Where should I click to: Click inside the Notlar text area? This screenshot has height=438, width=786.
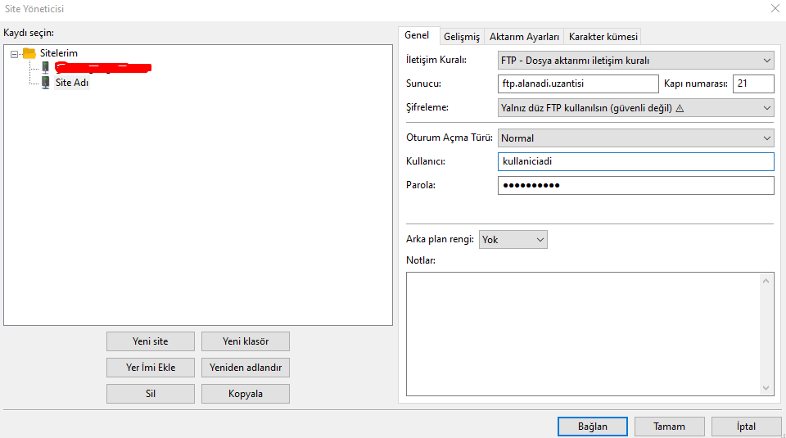[584, 334]
